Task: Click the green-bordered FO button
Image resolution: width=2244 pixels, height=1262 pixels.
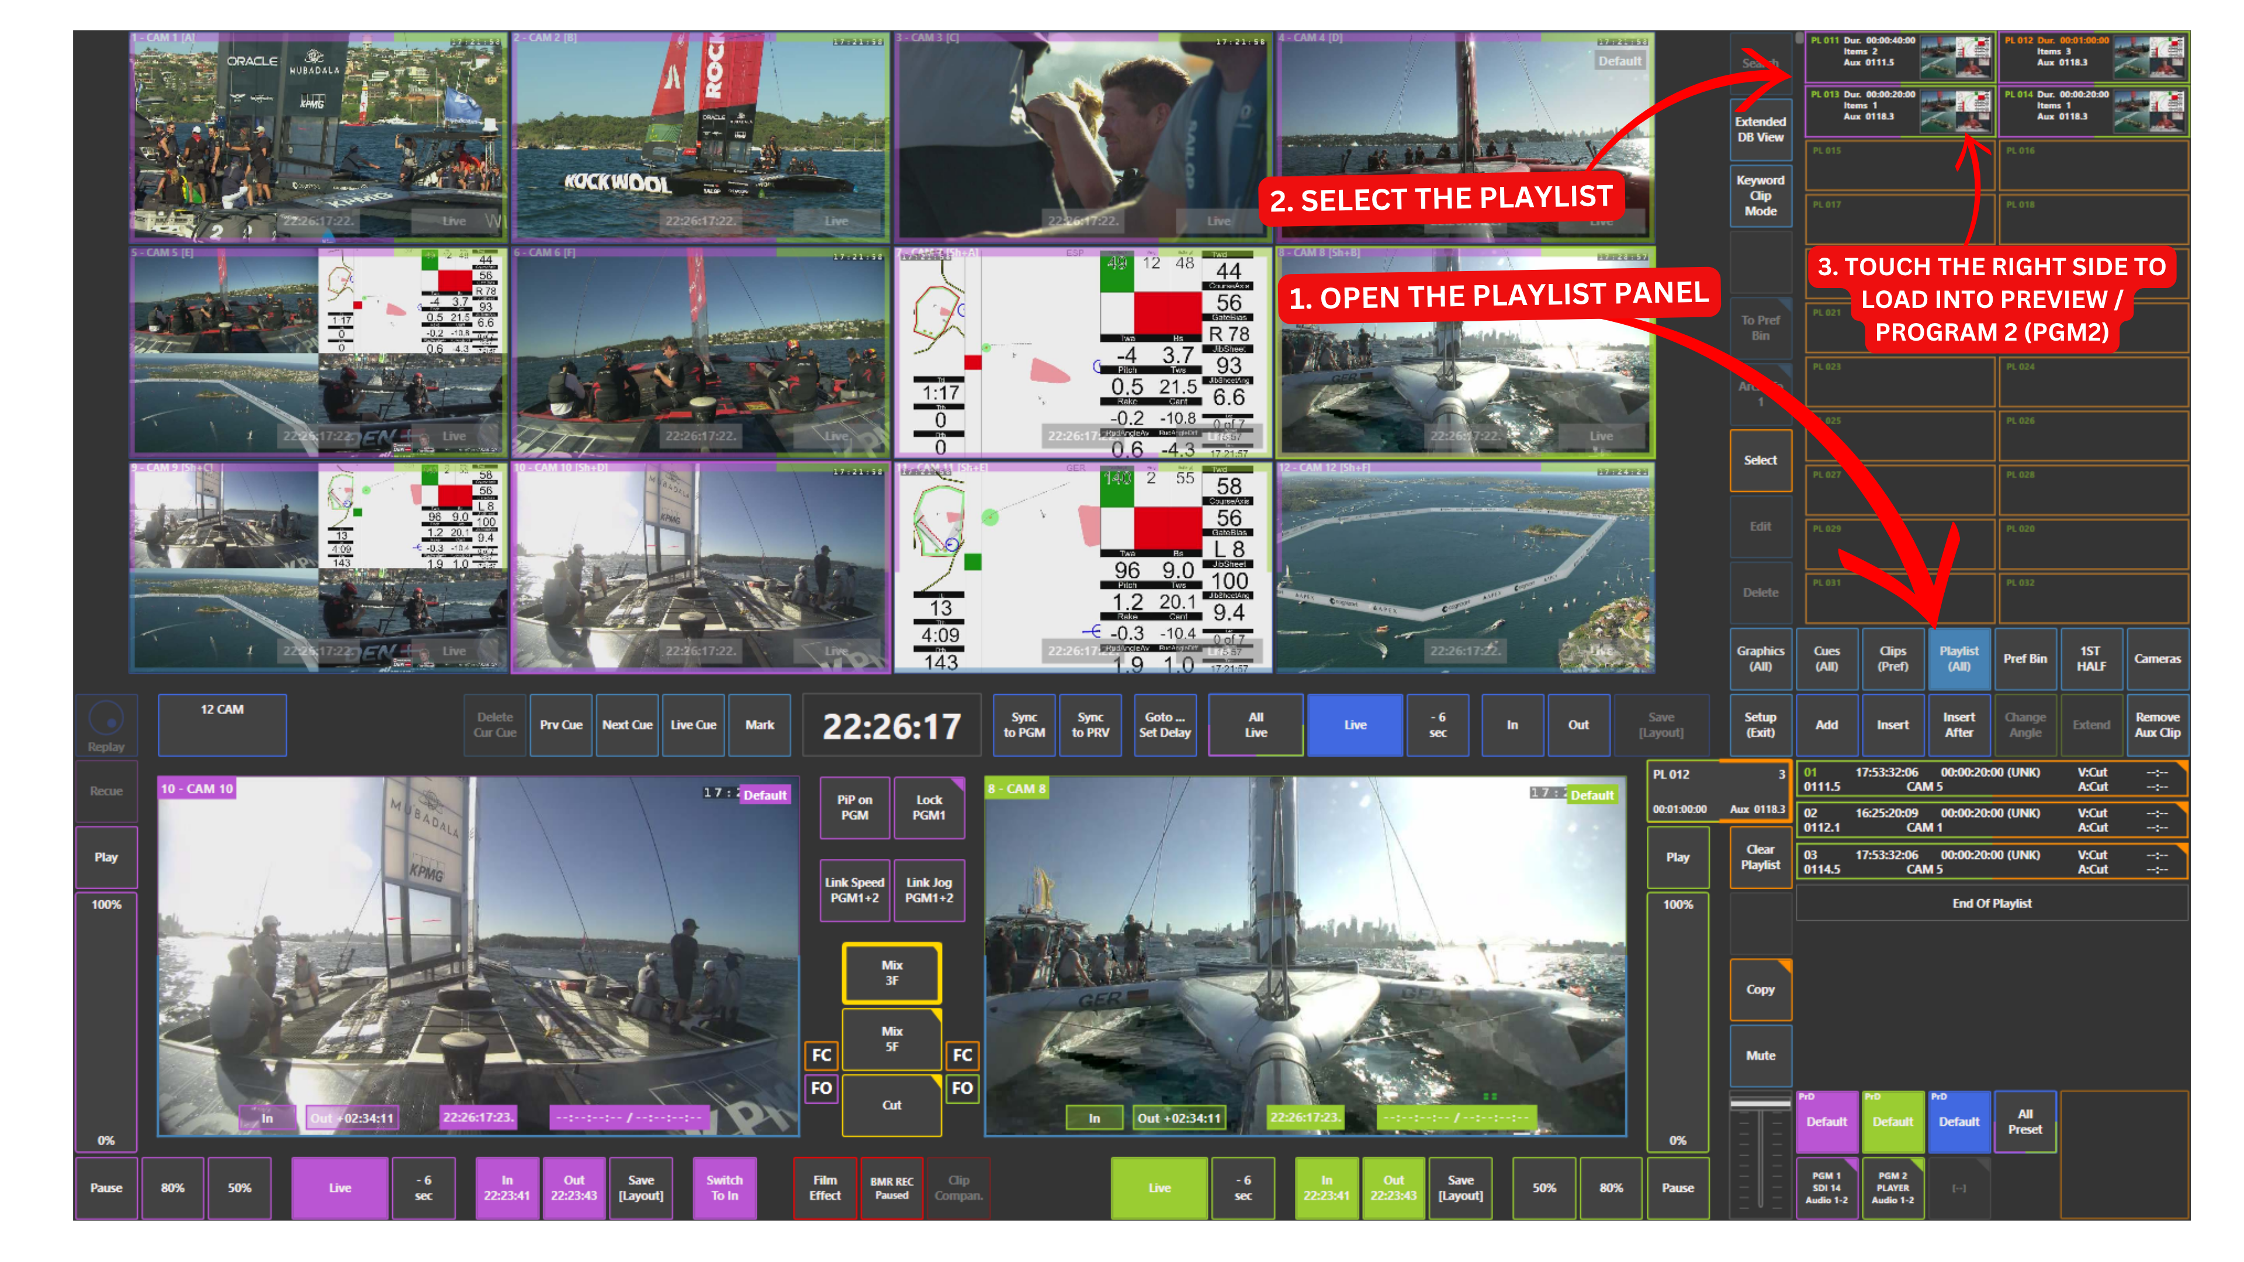Action: 962,1088
